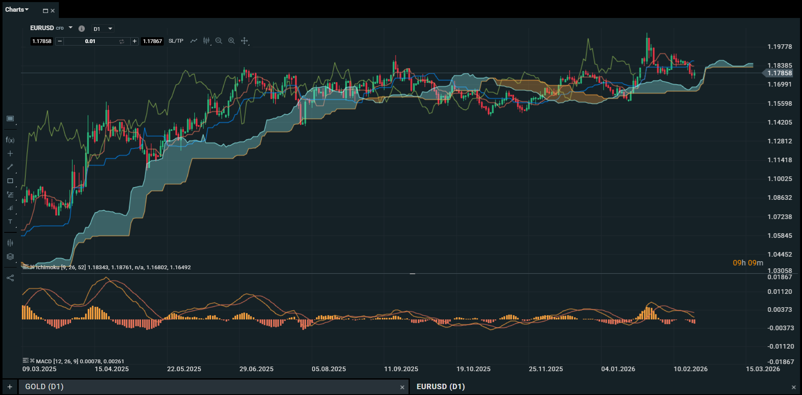The image size is (802, 395).
Task: Close the EURUSD (D1) tab
Action: [794, 387]
